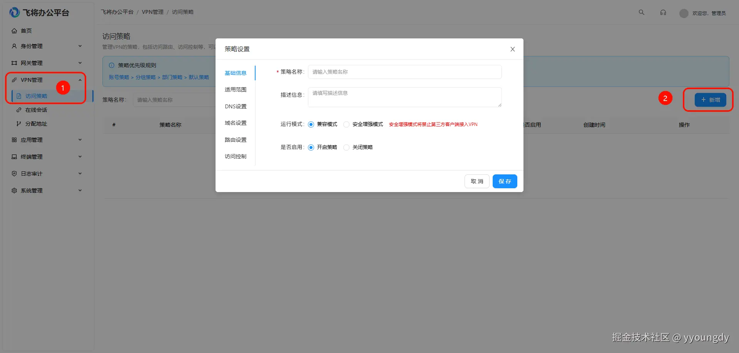Expand the 终端管理 menu chevron
The image size is (739, 353).
click(80, 157)
